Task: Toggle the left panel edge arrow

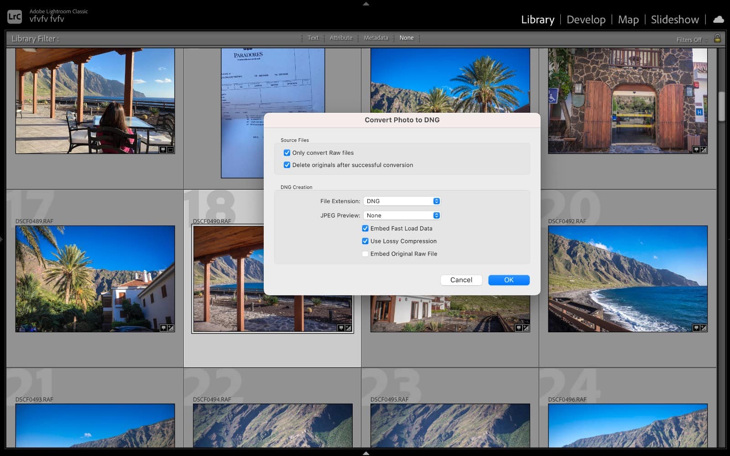Action: coord(2,239)
